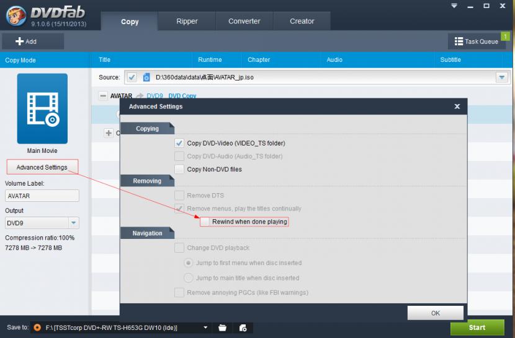Viewport: 515px width, 338px height.
Task: Switch to the Ripper tab
Action: click(187, 21)
